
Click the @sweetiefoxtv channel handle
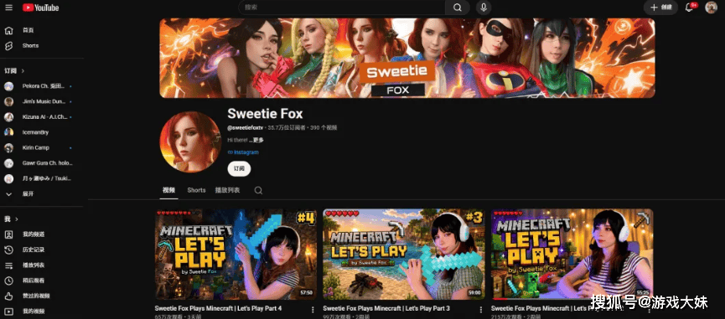point(245,127)
